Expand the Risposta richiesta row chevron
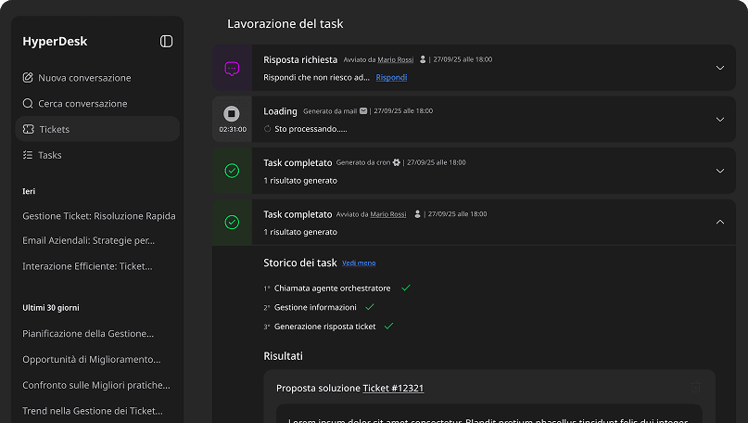 tap(720, 68)
